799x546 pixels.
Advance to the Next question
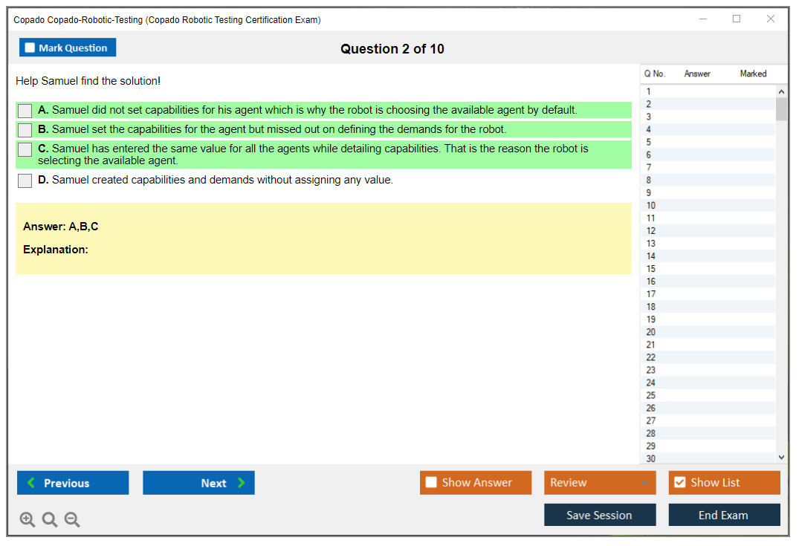click(198, 483)
